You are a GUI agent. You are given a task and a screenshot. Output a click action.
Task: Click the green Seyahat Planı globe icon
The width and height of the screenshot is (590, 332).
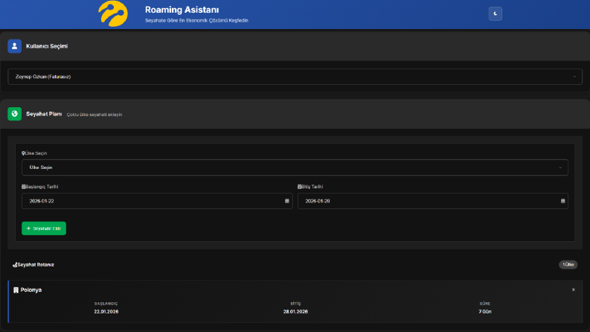pyautogui.click(x=14, y=114)
